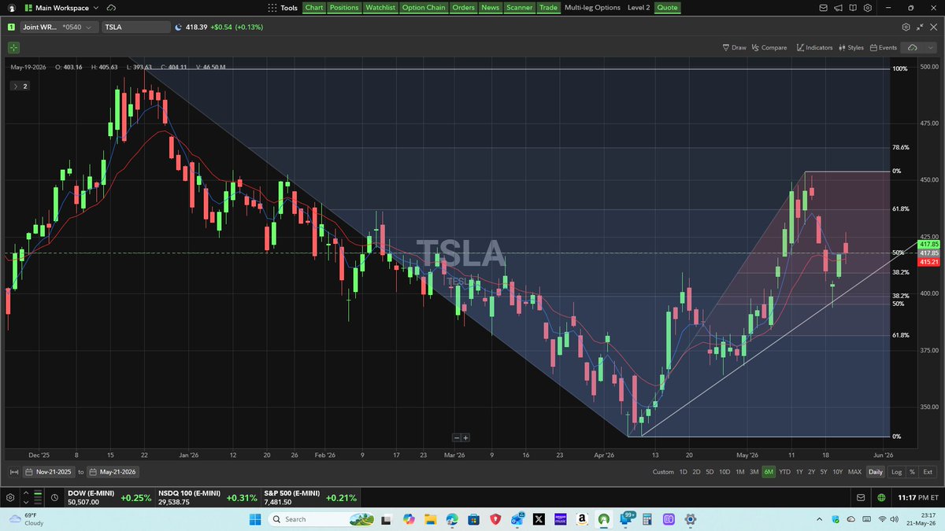Select the Custom range button

click(x=663, y=472)
